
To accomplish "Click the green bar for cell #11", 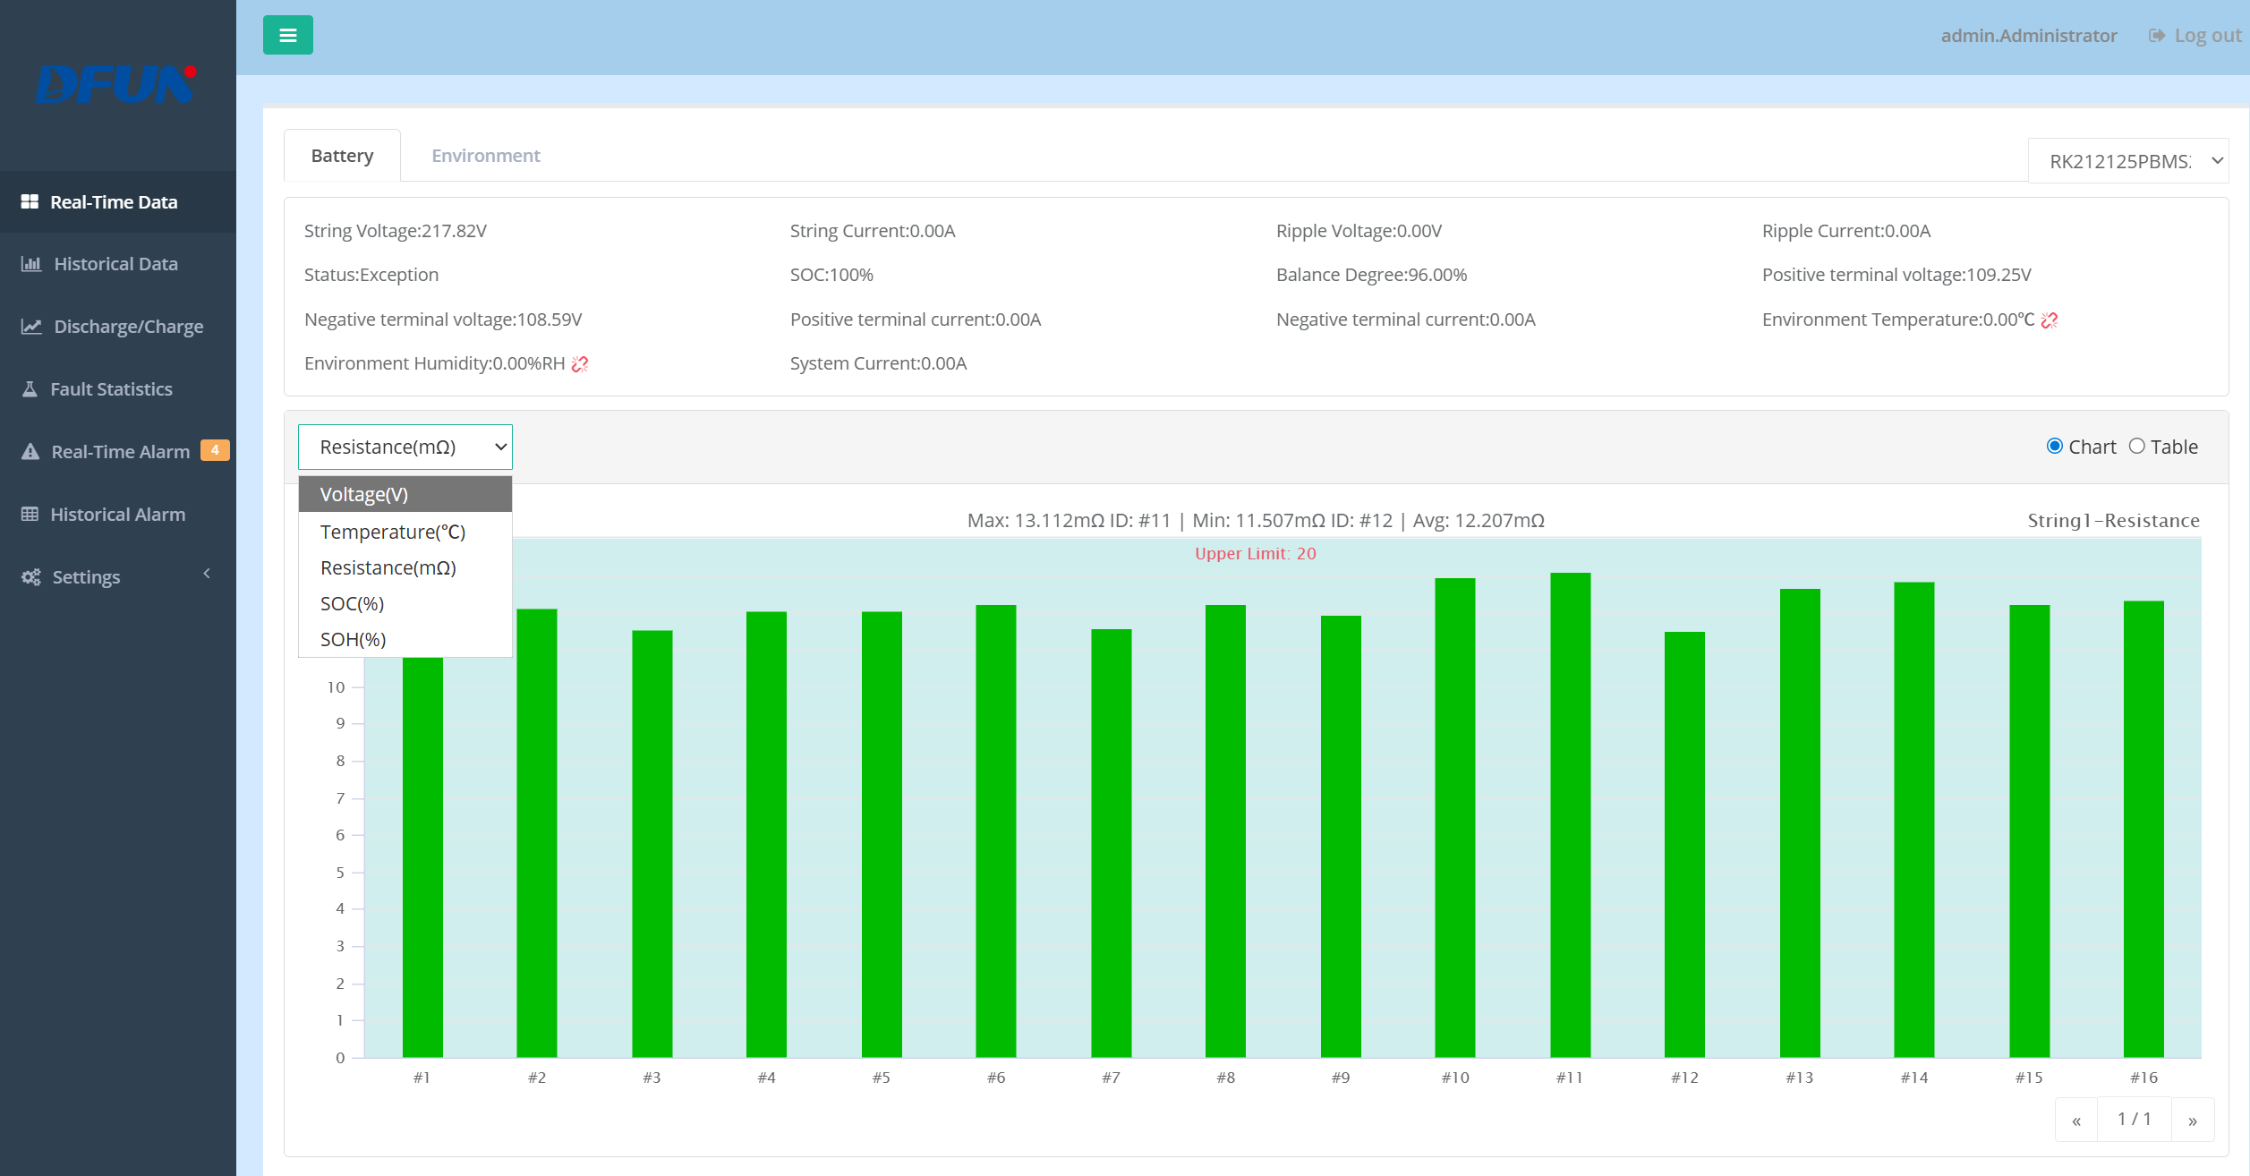I will click(x=1570, y=814).
